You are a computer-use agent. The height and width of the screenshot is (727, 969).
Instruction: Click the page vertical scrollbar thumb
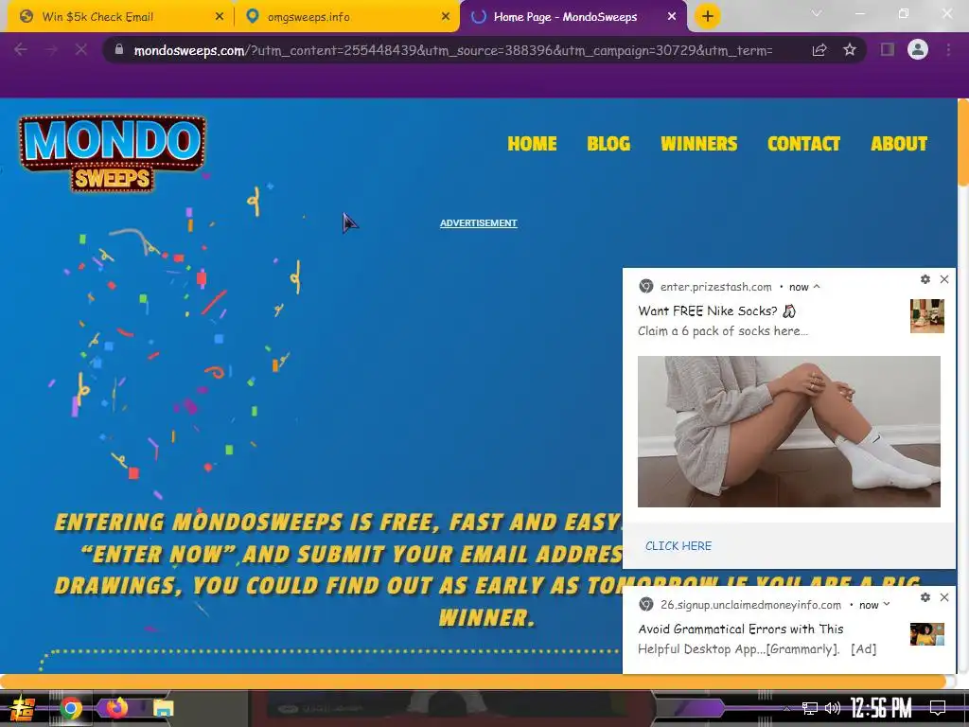[962, 142]
